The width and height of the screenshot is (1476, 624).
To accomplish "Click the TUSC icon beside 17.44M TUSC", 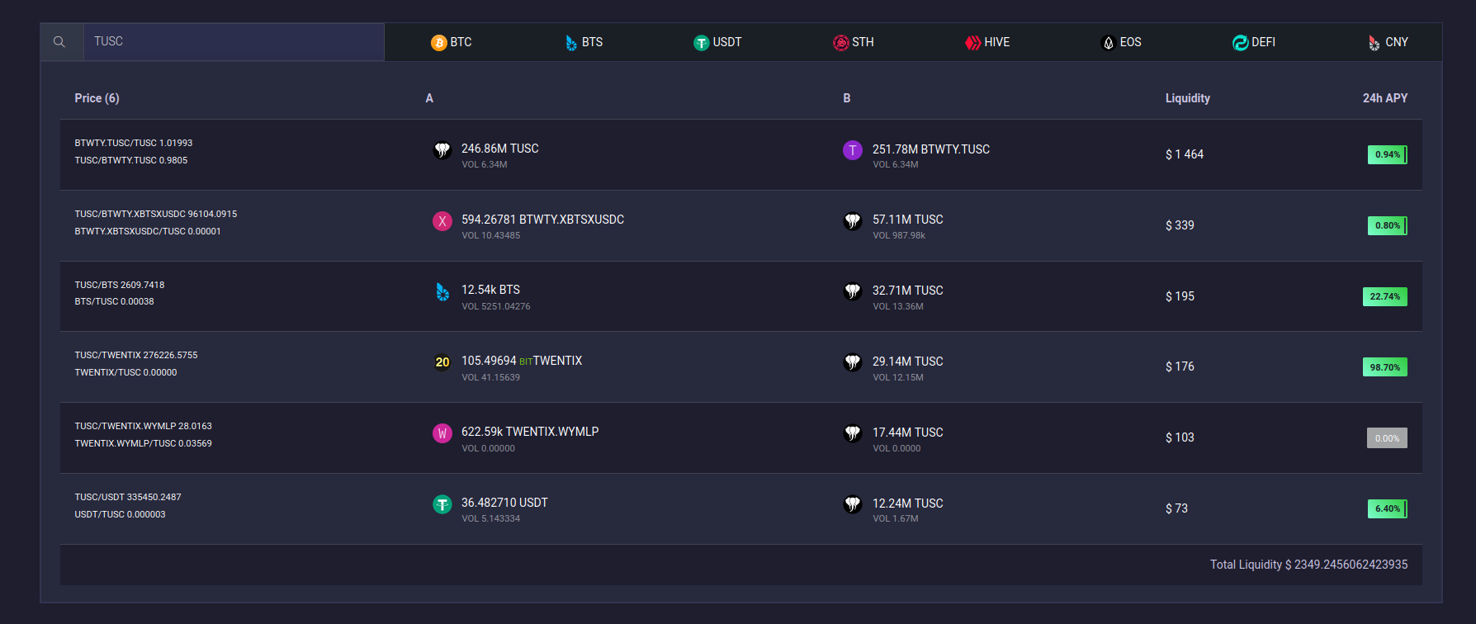I will (x=853, y=433).
